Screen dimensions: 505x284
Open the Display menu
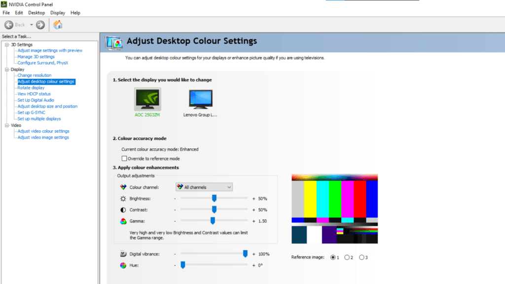(x=57, y=12)
